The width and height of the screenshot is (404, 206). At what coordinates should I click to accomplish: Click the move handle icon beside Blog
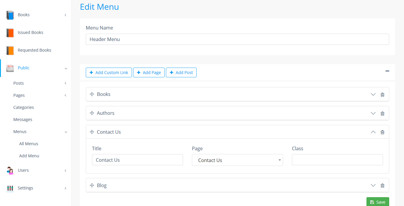click(x=92, y=185)
